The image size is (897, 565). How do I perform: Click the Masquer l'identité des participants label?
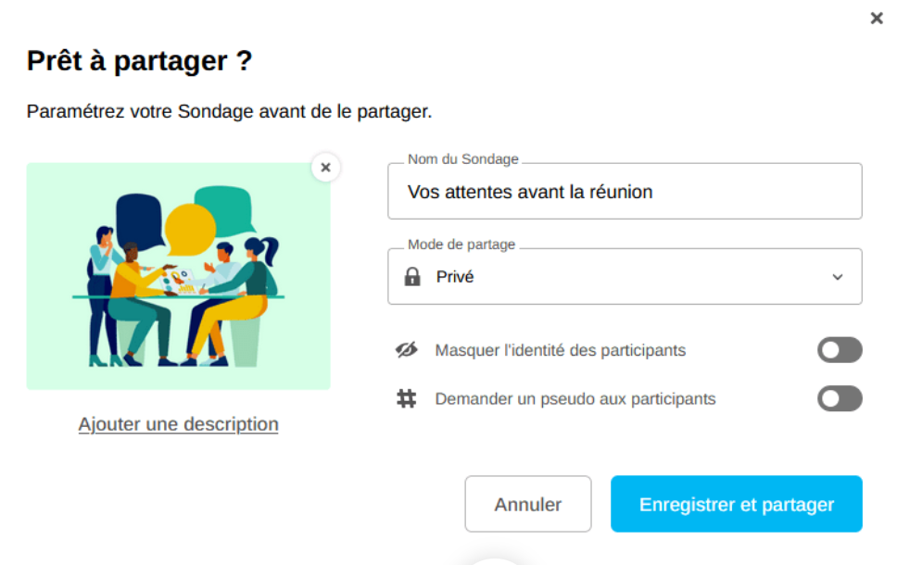[x=561, y=350]
